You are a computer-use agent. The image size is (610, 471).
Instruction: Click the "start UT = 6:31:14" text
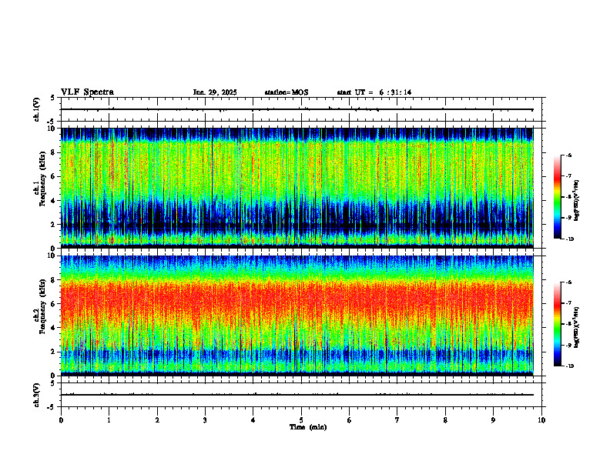coord(374,92)
